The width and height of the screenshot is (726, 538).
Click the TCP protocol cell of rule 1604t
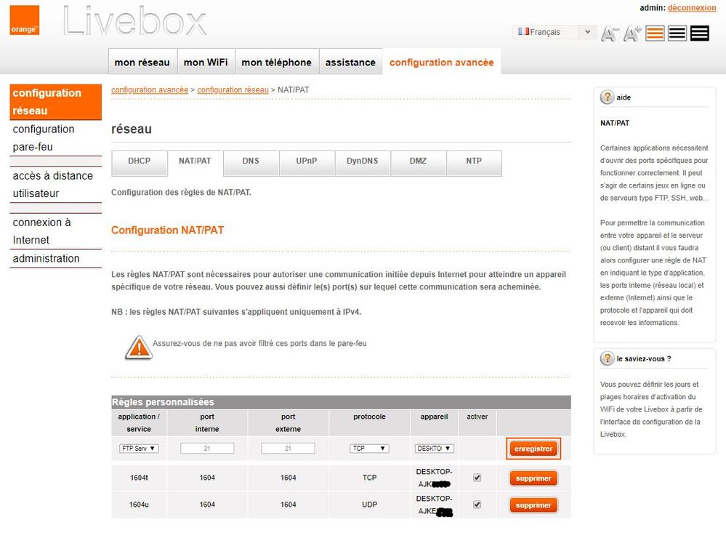369,478
